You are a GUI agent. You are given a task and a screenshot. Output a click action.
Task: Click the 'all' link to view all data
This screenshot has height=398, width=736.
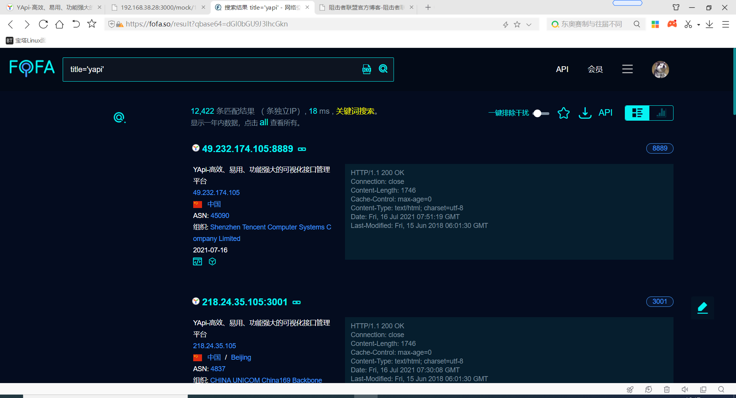(x=264, y=123)
